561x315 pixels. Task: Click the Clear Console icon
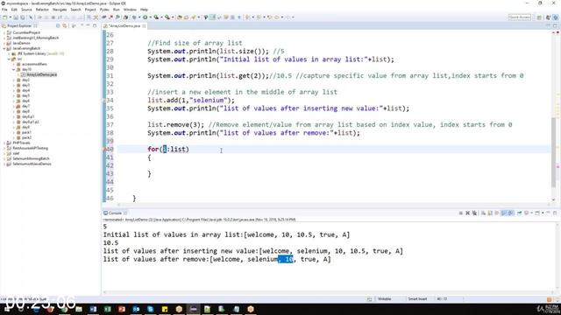(x=483, y=213)
